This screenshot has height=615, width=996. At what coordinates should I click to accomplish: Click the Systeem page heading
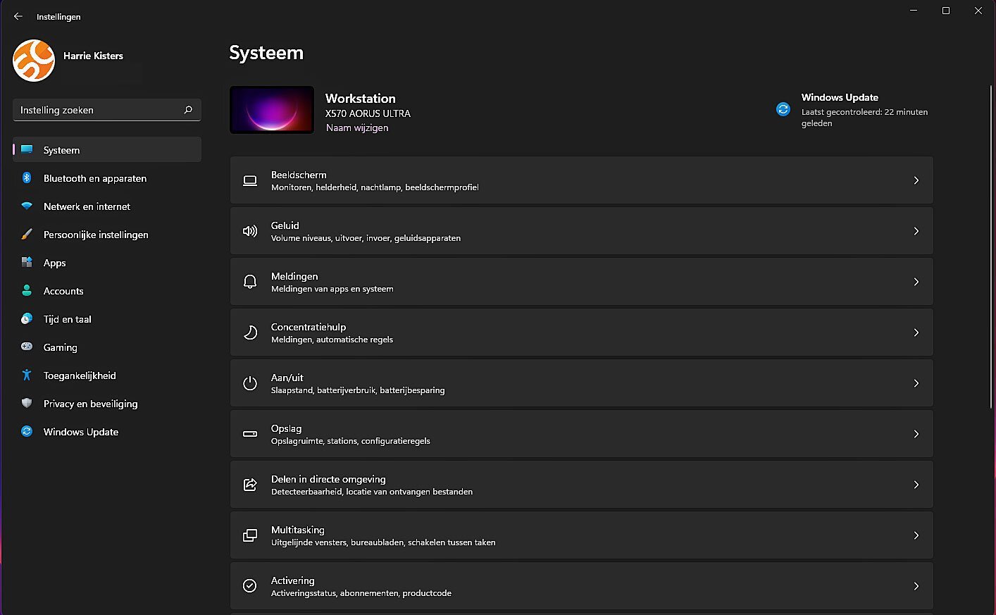click(266, 53)
